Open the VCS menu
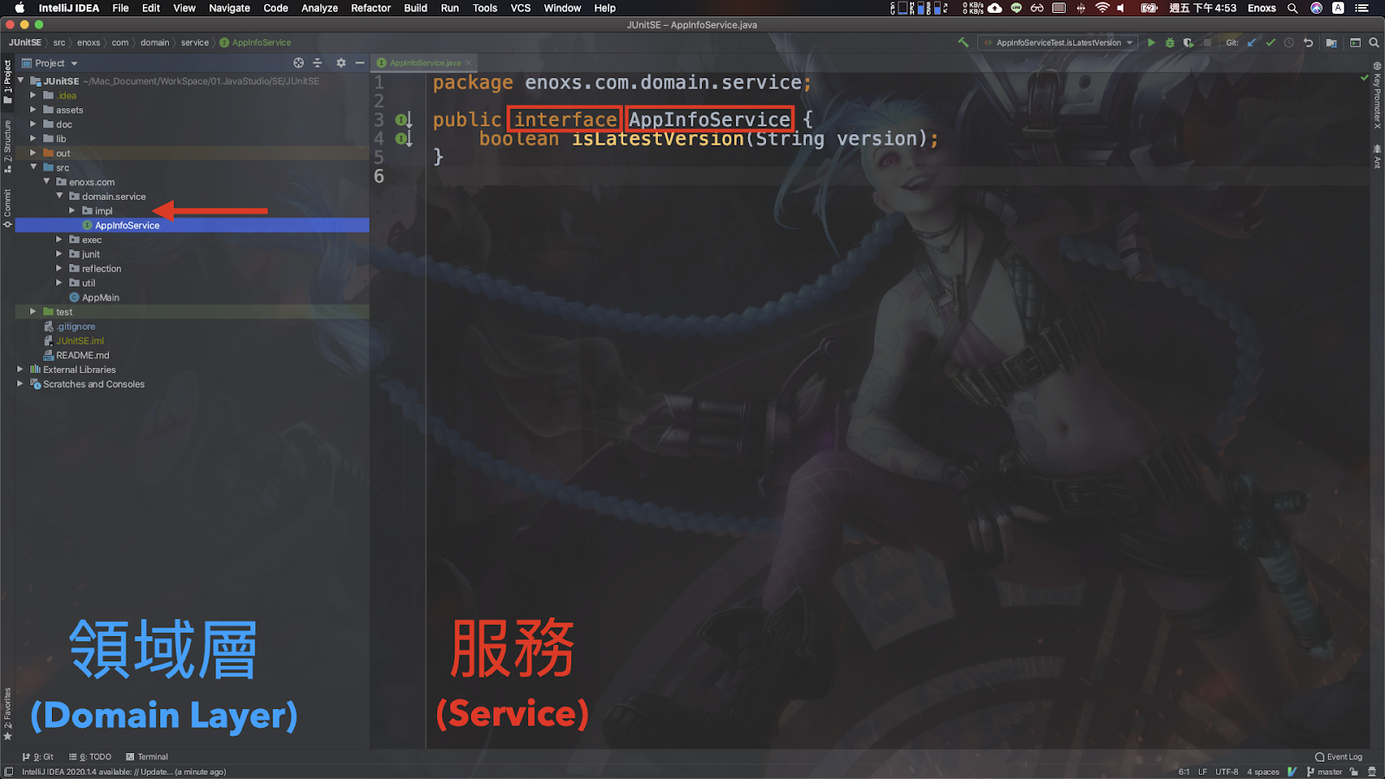1385x779 pixels. 520,8
